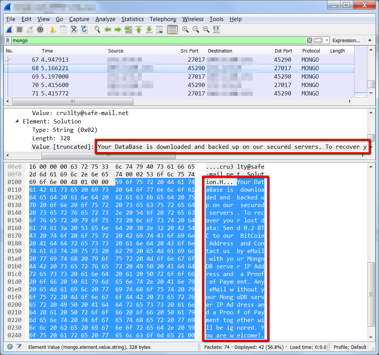
Task: Stop the running capture via square icon
Action: [20, 30]
